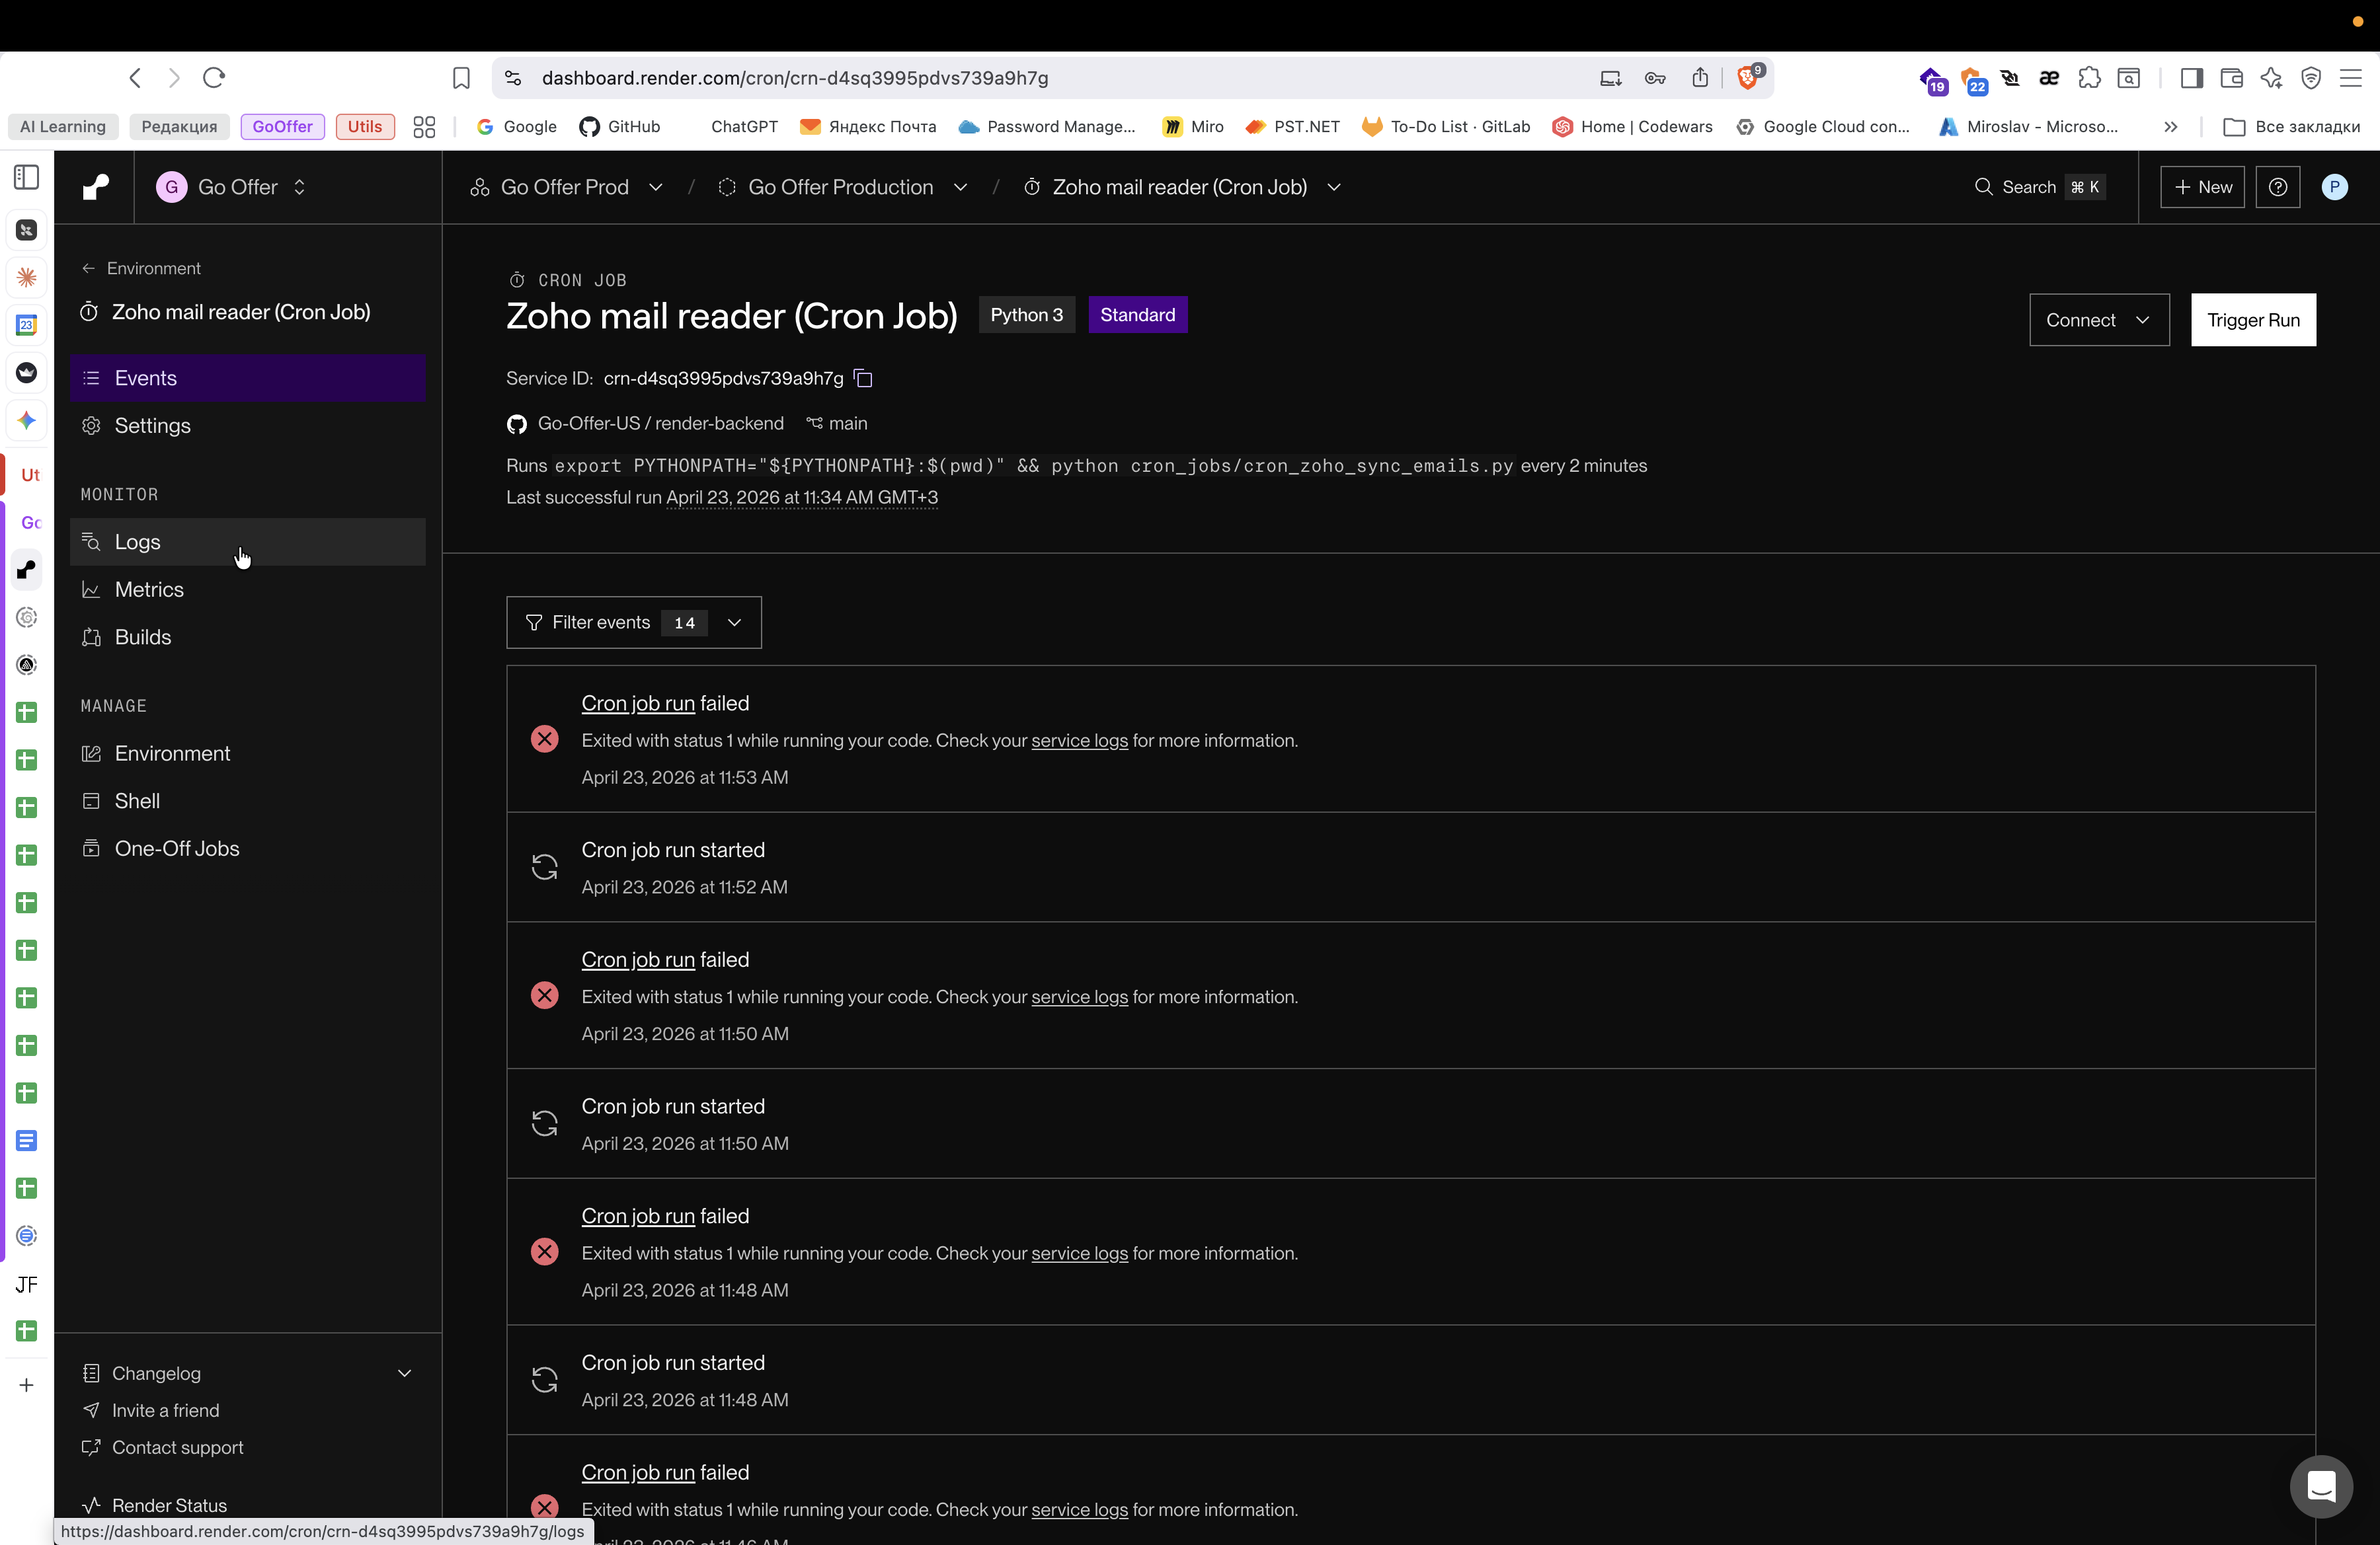Go to Settings in the sidebar

coord(152,426)
